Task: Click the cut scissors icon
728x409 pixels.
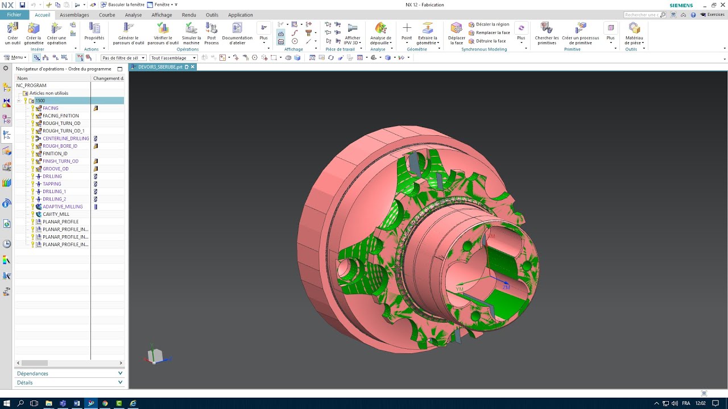Action: [x=49, y=5]
